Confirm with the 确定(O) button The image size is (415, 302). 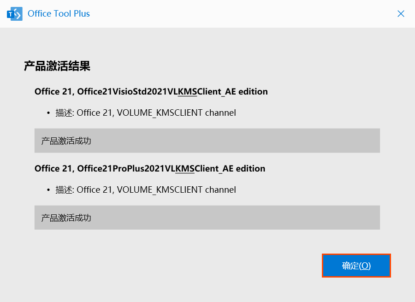pyautogui.click(x=356, y=266)
